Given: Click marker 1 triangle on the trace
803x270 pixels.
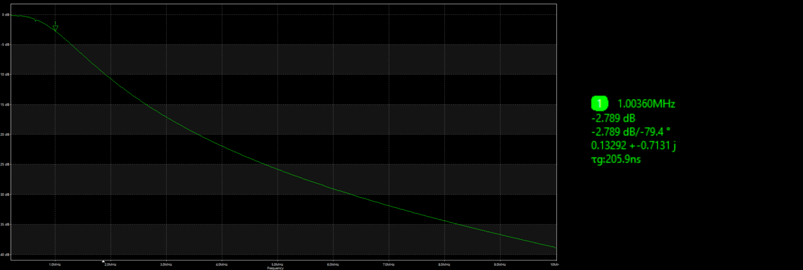Looking at the screenshot, I should (56, 28).
